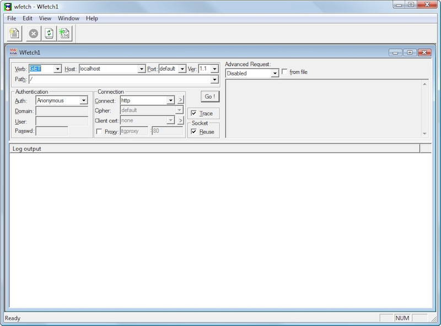
Task: Click the New document toolbar icon
Action: (x=14, y=33)
